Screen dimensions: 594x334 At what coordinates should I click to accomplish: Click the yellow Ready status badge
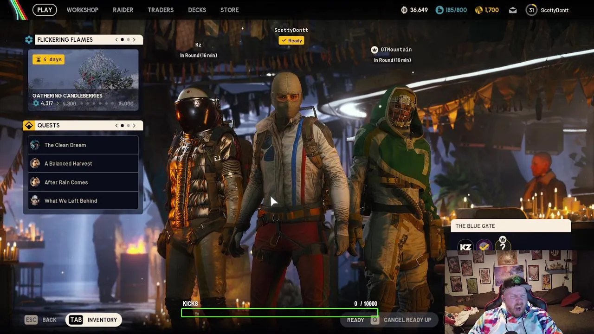(x=291, y=40)
